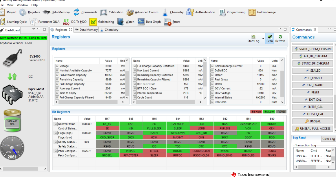Open the Data Graph icon
This screenshot has height=177, width=336.
[x=141, y=22]
